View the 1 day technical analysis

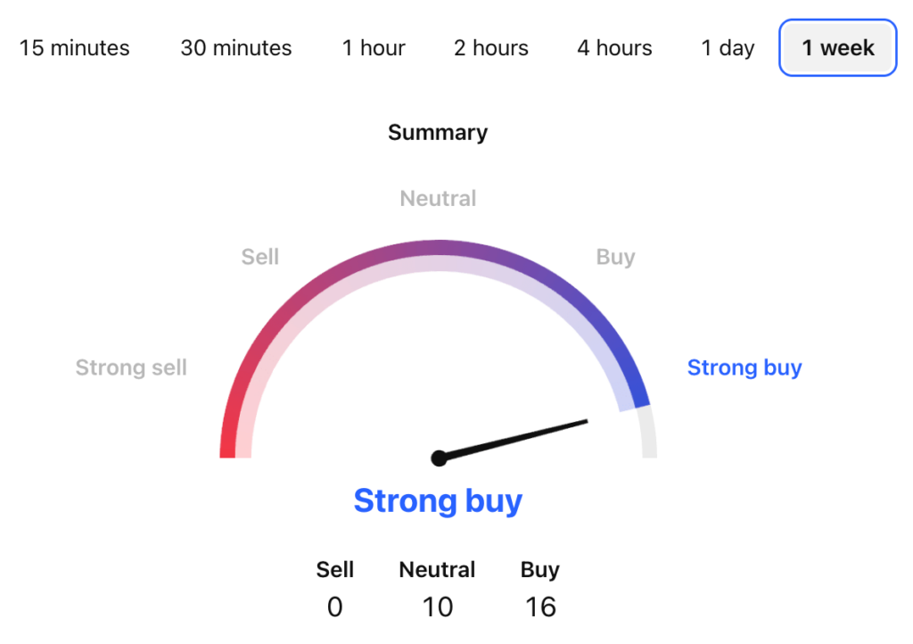[727, 48]
